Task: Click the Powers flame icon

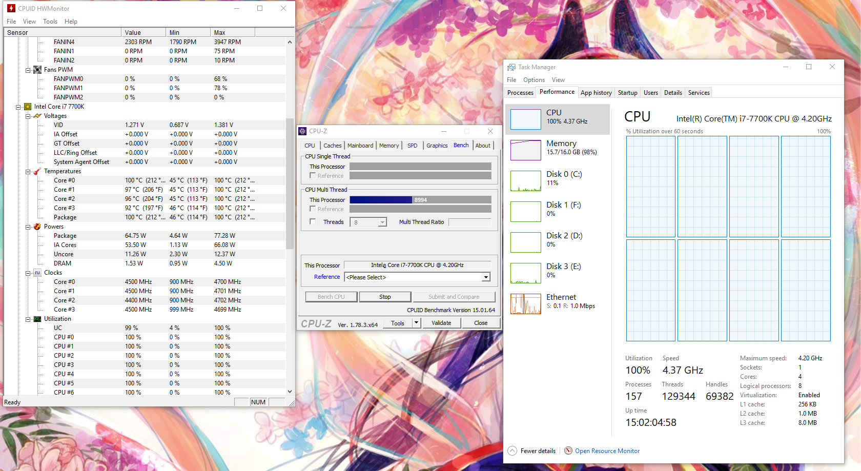Action: coord(37,227)
